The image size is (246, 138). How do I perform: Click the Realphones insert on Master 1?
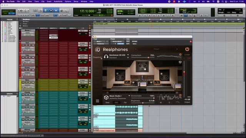coord(54,38)
